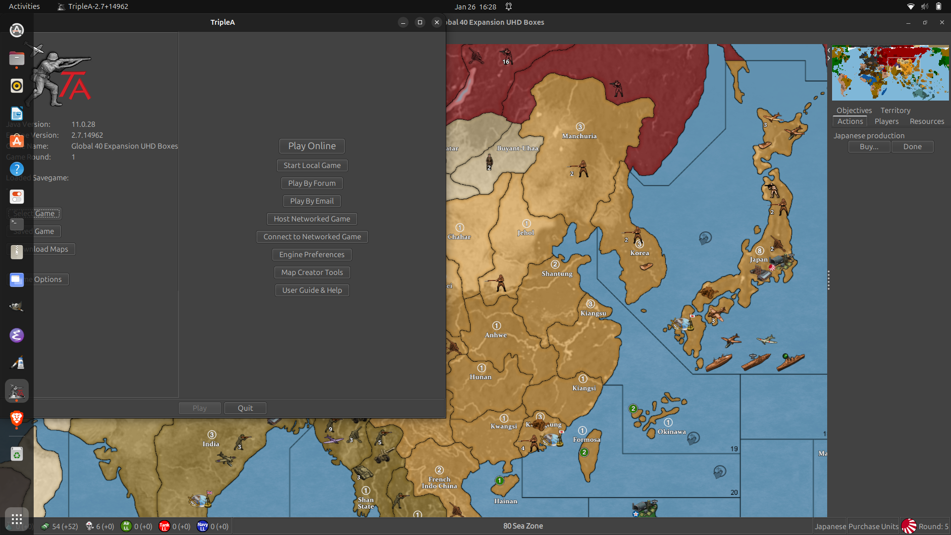Click the Japanese rising sun flag icon

(908, 526)
